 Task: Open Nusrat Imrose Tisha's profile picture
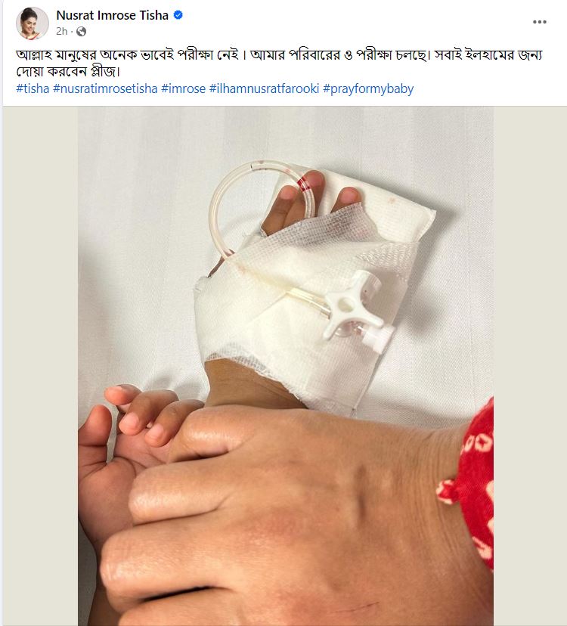tap(32, 23)
